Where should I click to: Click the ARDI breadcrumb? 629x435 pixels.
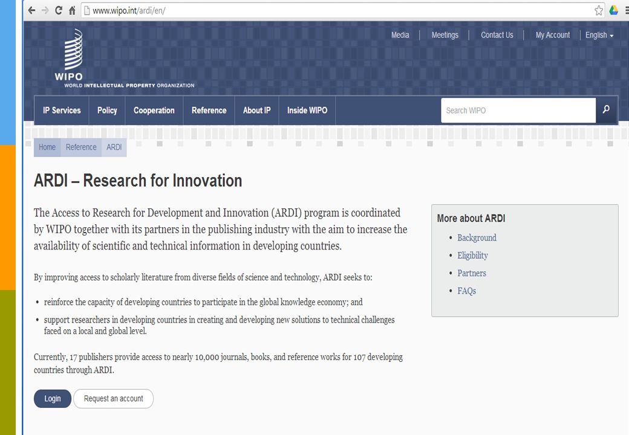(114, 147)
